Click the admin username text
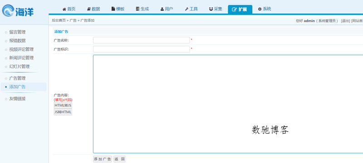The width and height of the screenshot is (363, 163). pyautogui.click(x=309, y=21)
